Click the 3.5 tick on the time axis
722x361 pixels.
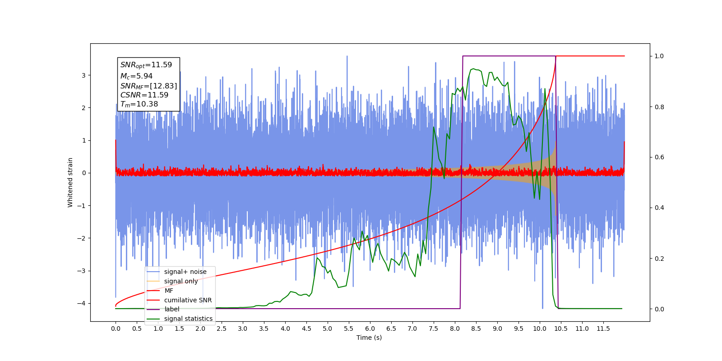(264, 329)
